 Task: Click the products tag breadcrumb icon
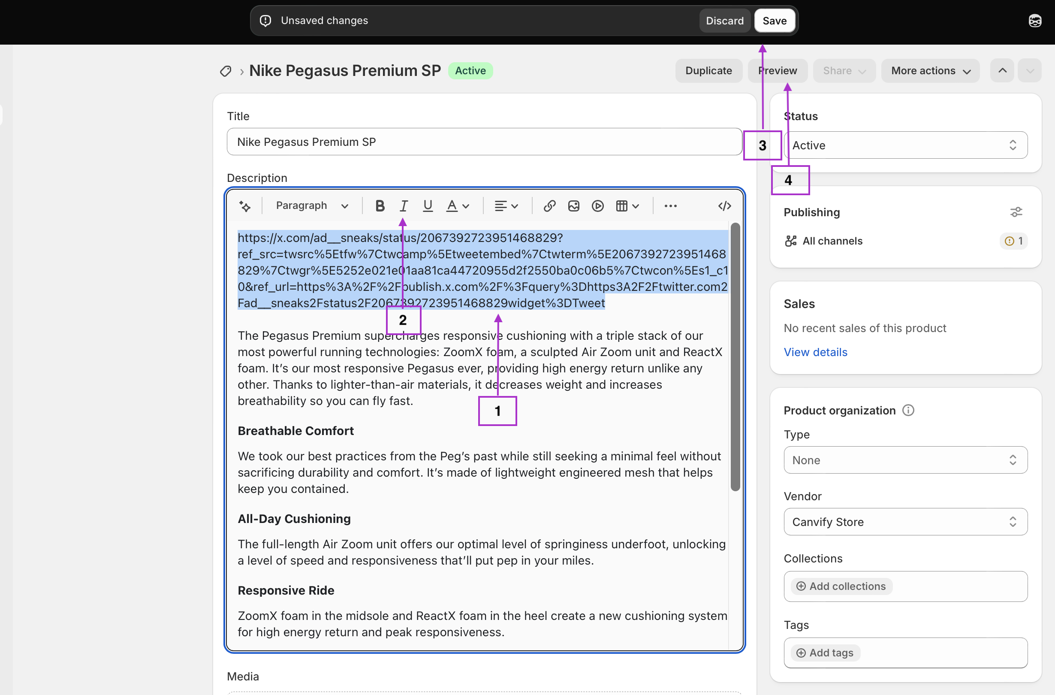(x=226, y=71)
